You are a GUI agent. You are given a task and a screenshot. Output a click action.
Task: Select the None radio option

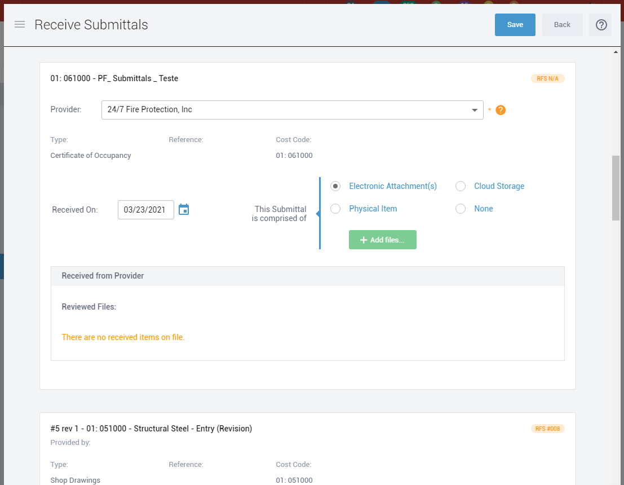(x=461, y=209)
